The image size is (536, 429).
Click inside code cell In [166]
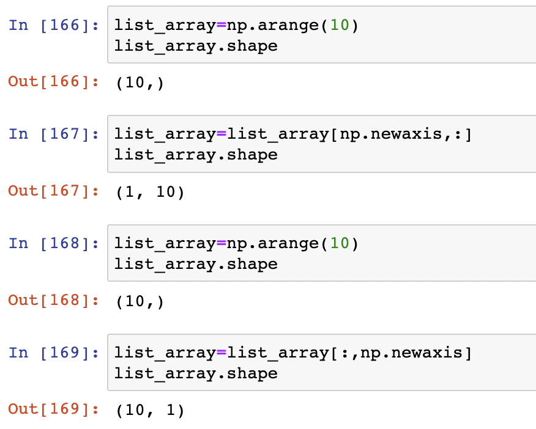click(322, 35)
